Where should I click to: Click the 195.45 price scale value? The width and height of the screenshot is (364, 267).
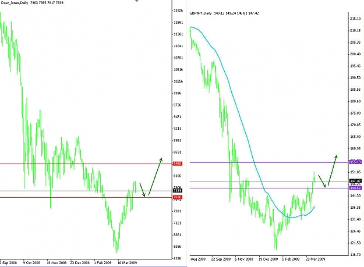click(355, 66)
